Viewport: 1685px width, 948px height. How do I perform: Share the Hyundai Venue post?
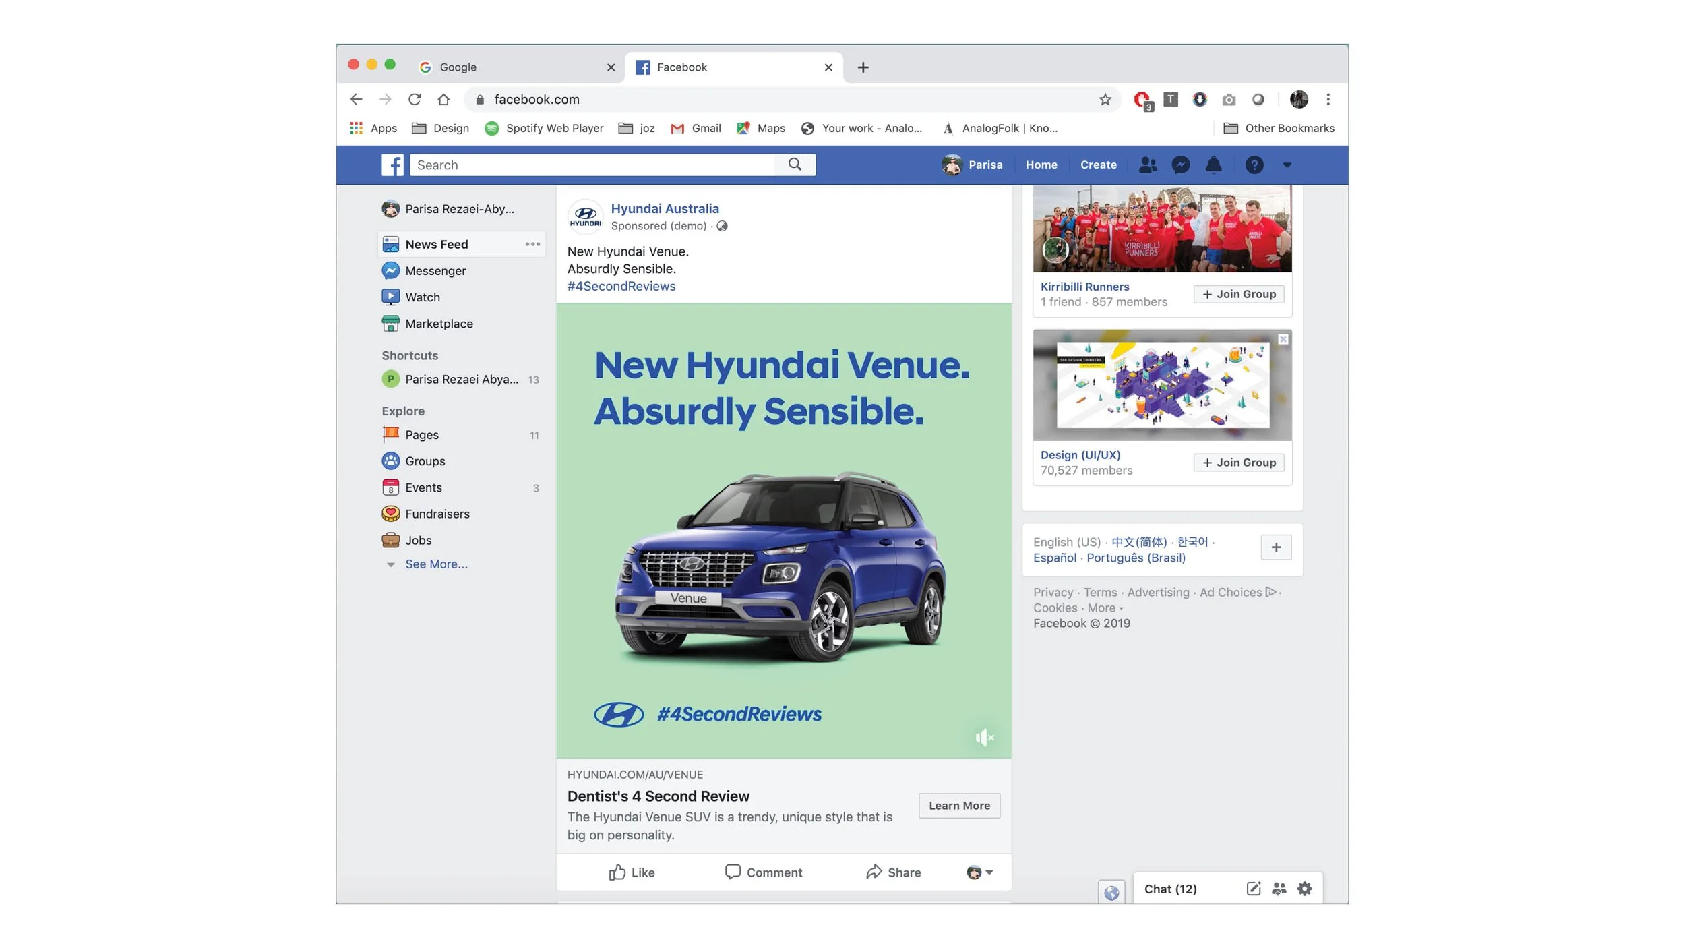pyautogui.click(x=893, y=872)
